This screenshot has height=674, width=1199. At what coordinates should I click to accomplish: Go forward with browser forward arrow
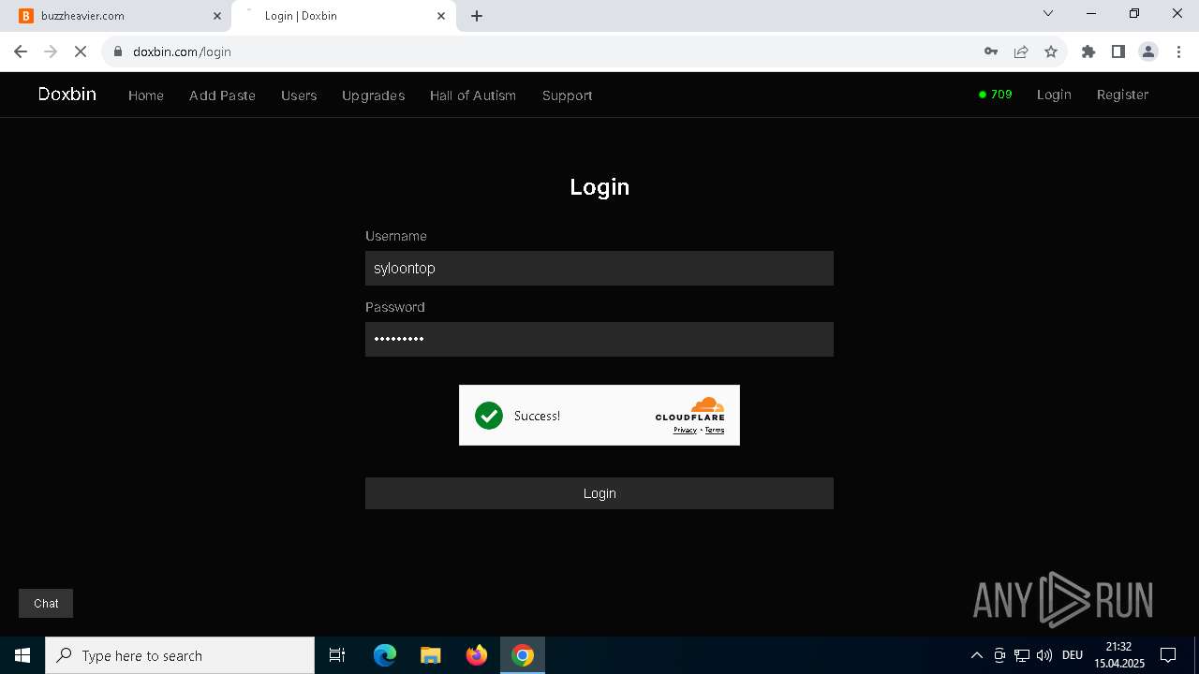(51, 51)
